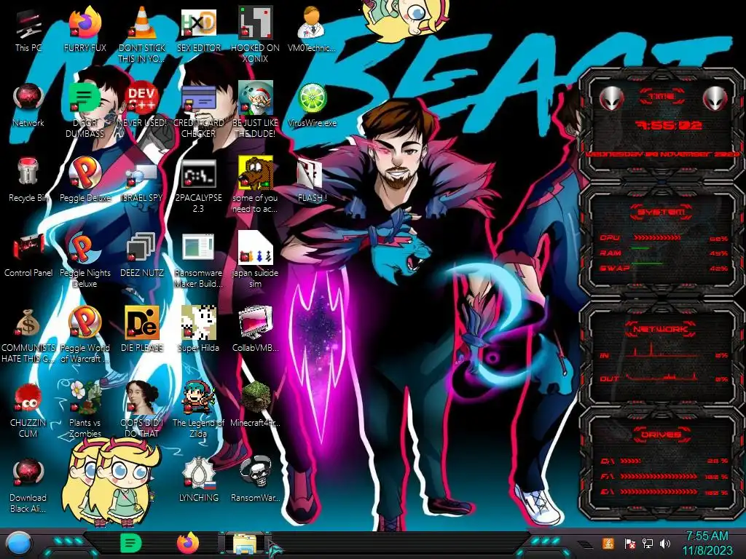Click the DRIVES widget header
The height and width of the screenshot is (559, 746).
click(x=661, y=435)
